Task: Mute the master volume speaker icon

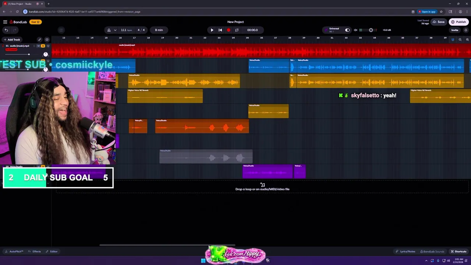Action: pos(355,30)
